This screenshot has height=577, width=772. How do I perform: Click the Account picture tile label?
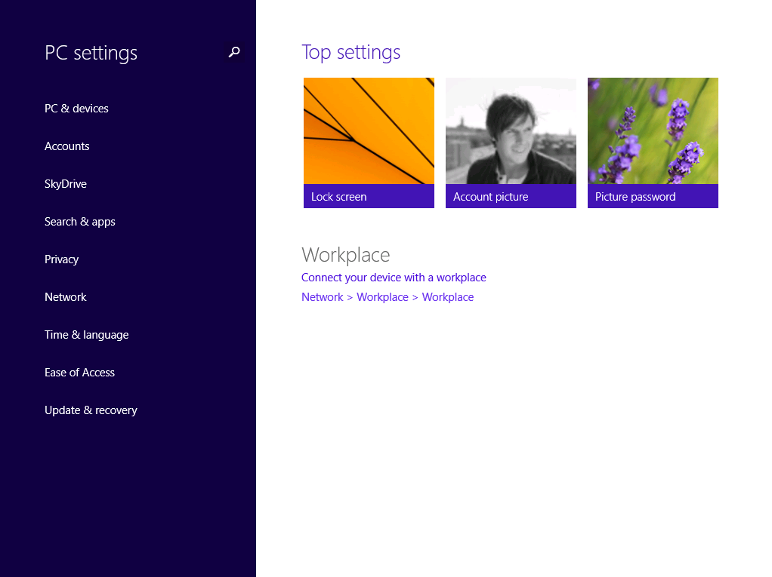[x=491, y=197]
